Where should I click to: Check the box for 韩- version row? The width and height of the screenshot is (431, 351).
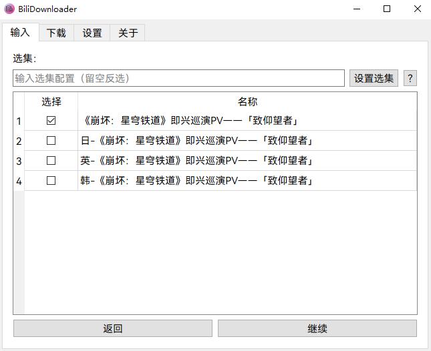click(x=51, y=181)
